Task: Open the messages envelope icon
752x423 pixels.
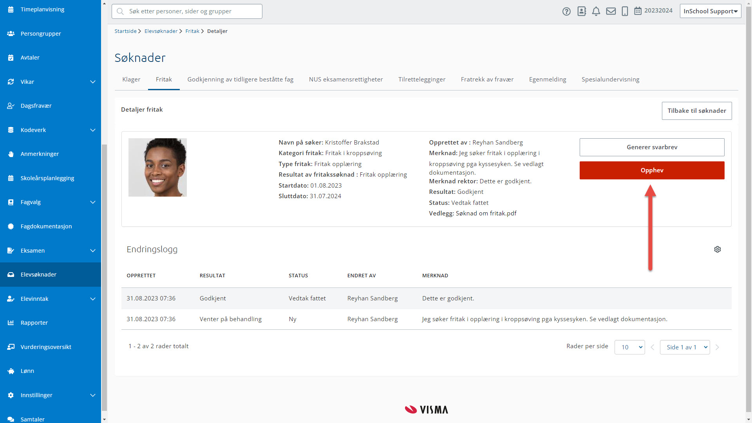Action: (611, 11)
